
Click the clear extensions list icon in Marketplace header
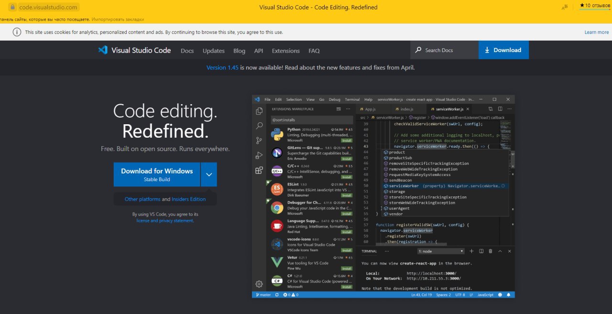pos(339,109)
